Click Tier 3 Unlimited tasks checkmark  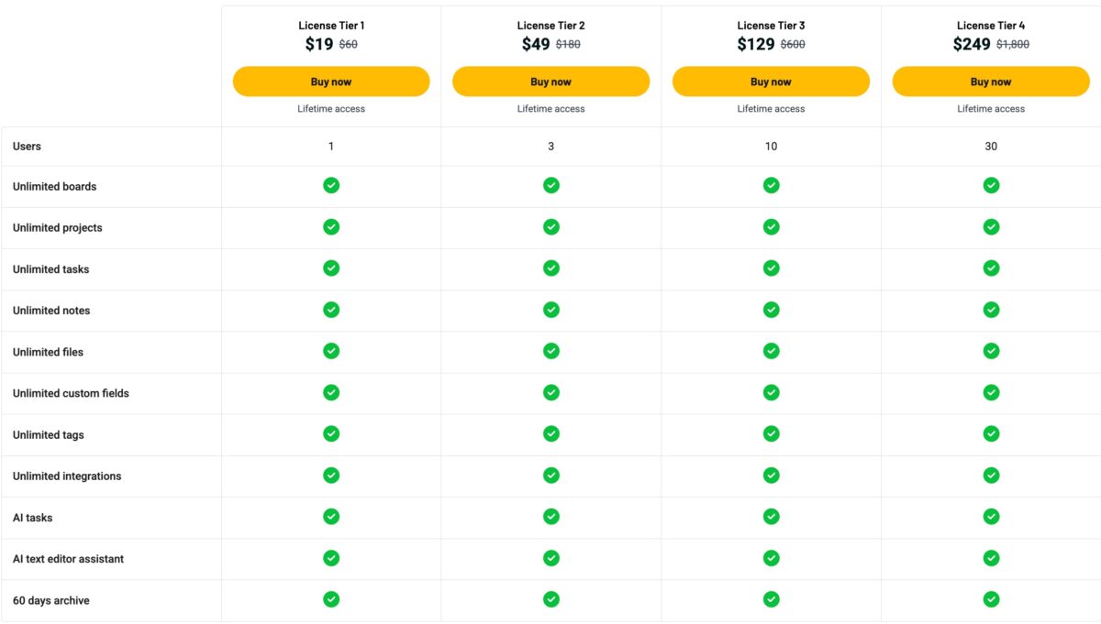click(x=771, y=268)
